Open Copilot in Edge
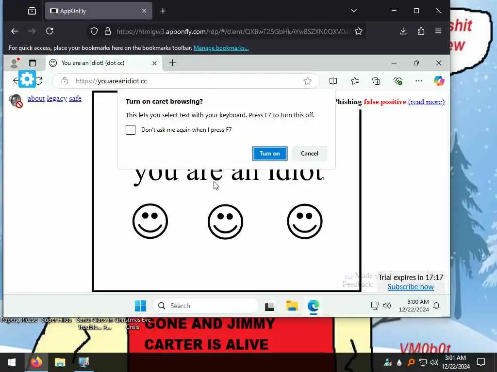The width and height of the screenshot is (497, 372). (x=439, y=81)
